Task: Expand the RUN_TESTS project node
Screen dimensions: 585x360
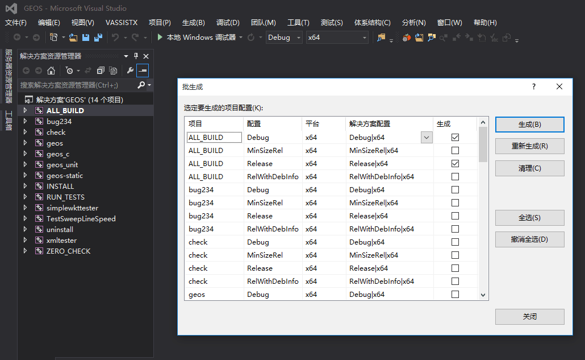Action: pyautogui.click(x=25, y=197)
